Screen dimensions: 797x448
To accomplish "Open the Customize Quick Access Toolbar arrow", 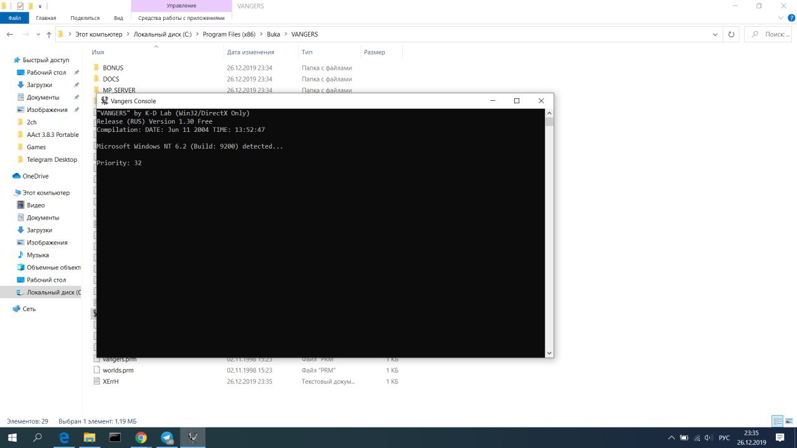I will (40, 6).
